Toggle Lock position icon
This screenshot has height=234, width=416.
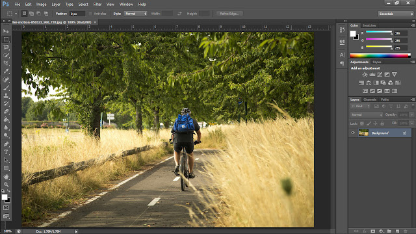(x=376, y=123)
